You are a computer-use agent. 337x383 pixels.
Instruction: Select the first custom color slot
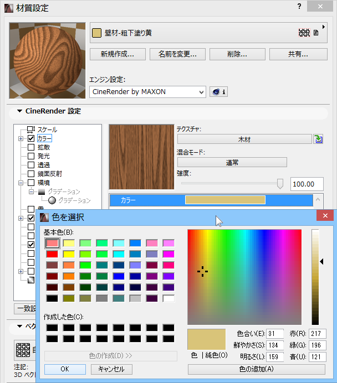click(x=52, y=328)
